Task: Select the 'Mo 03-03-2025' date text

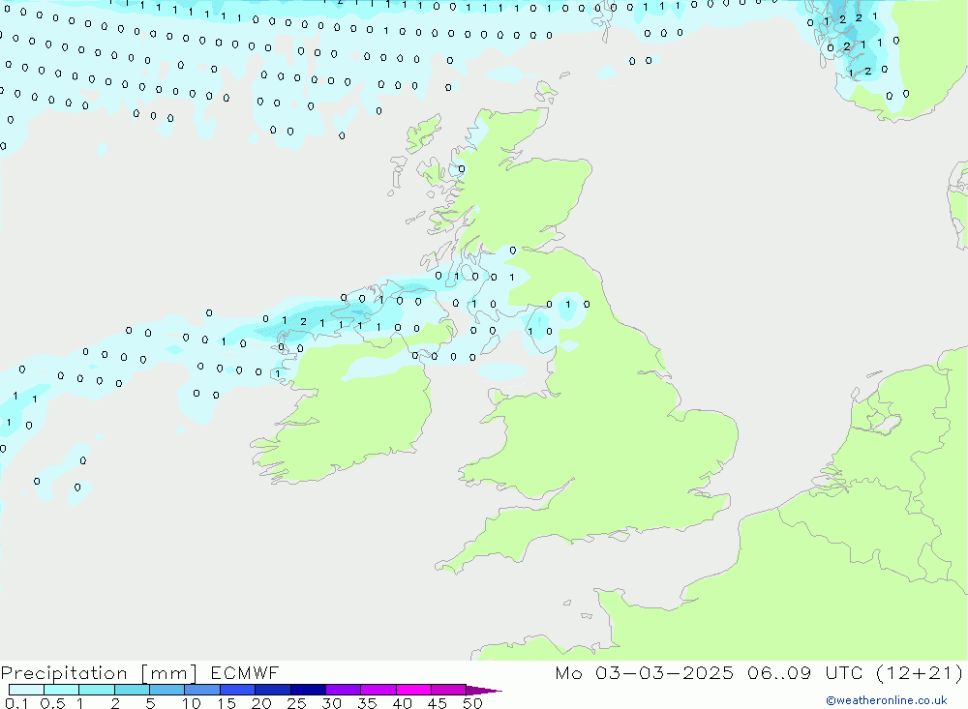Action: pos(645,673)
